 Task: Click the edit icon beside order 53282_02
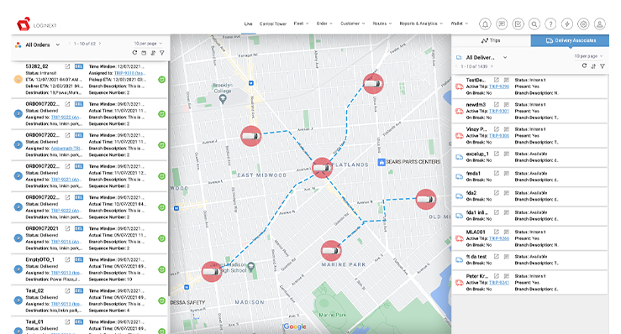(67, 66)
